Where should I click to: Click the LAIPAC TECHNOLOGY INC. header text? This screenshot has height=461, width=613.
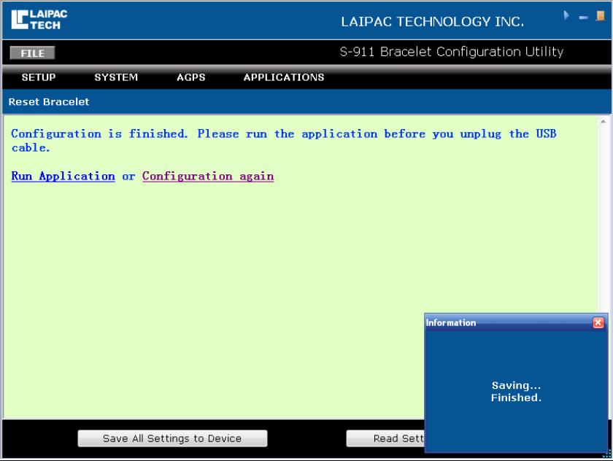click(432, 22)
